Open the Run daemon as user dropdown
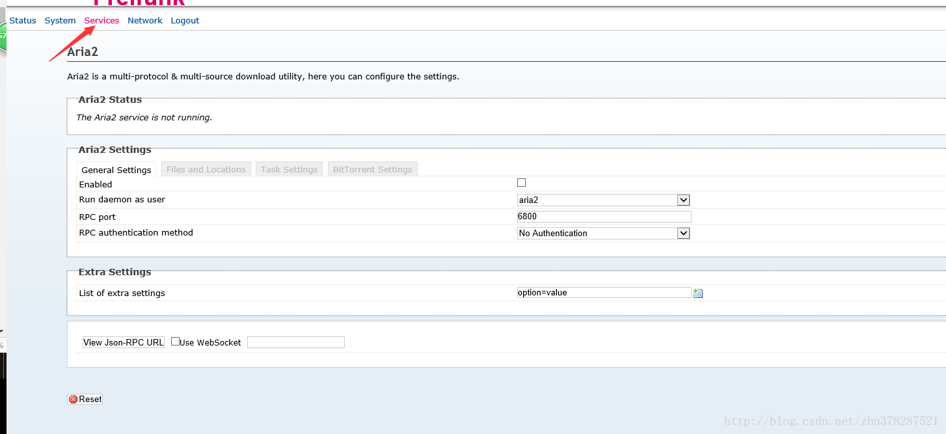The image size is (946, 434). click(x=604, y=200)
